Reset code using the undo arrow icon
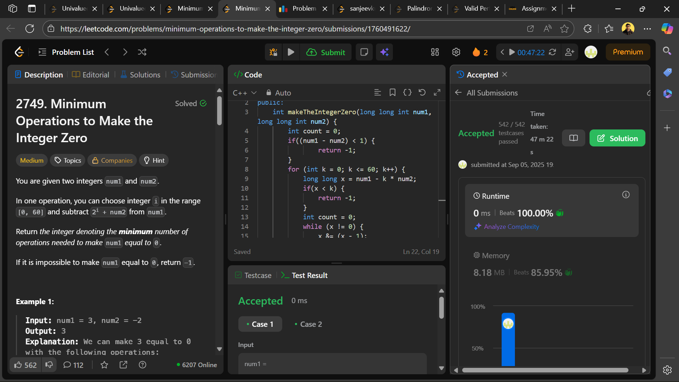 [x=422, y=93]
